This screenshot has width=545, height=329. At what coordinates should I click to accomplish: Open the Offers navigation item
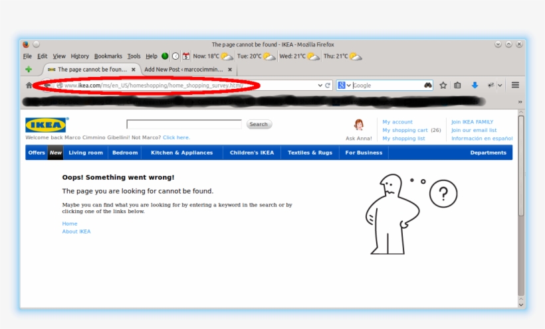point(37,153)
